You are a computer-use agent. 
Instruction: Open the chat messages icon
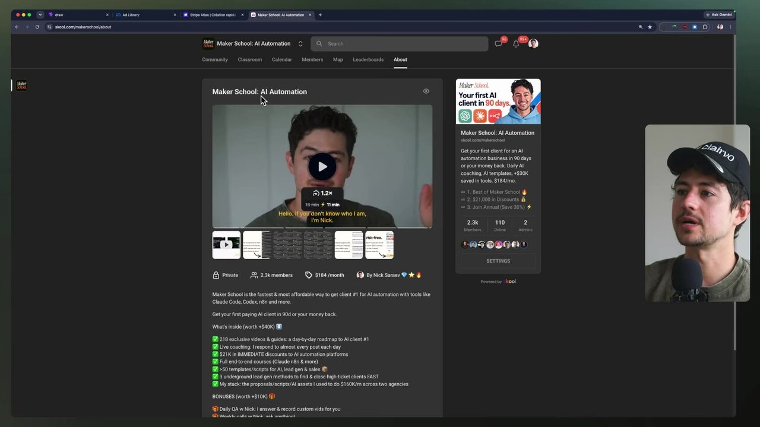click(499, 43)
